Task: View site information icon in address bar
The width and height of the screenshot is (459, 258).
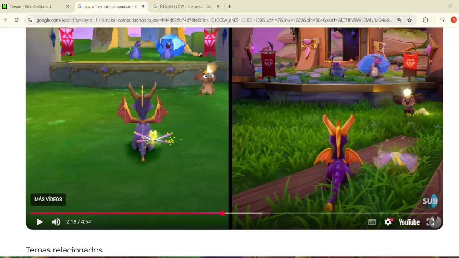Action: (30, 20)
